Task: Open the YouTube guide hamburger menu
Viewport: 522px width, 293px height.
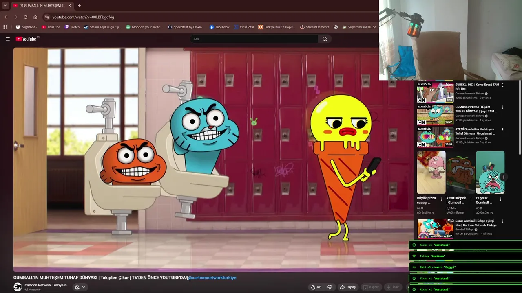Action: pos(7,39)
